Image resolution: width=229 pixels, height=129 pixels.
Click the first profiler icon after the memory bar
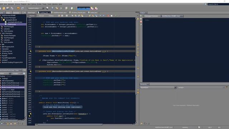point(92,8)
